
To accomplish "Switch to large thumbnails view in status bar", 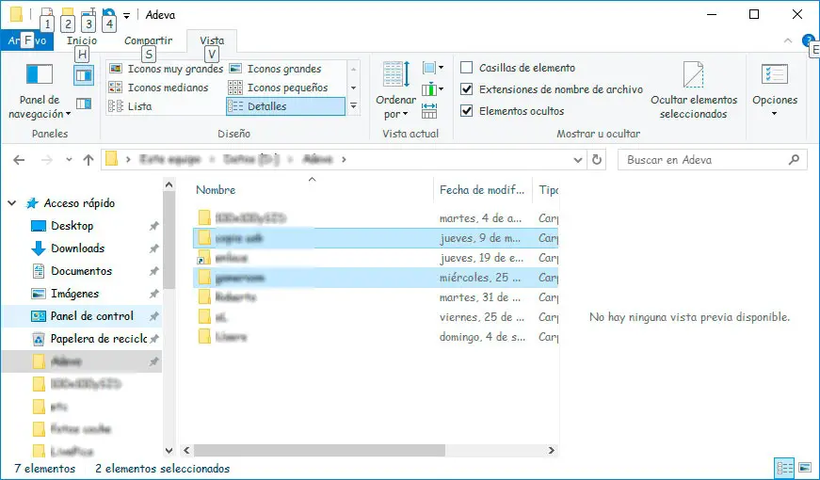I will [x=805, y=468].
